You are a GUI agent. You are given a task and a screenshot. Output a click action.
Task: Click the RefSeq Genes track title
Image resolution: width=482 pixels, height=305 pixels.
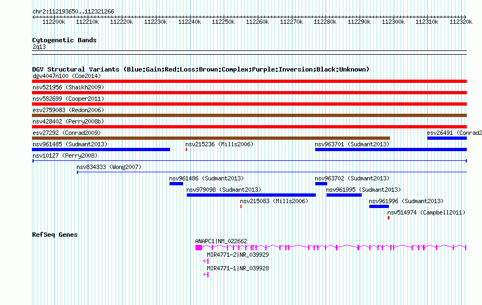click(x=55, y=235)
